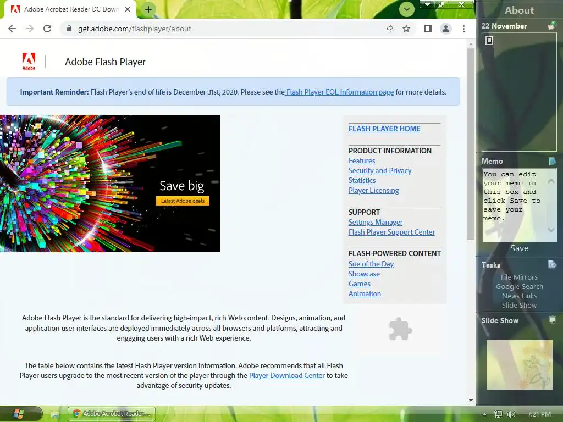The height and width of the screenshot is (422, 563).
Task: Click the Slide Show thumbnail image
Action: (x=519, y=365)
